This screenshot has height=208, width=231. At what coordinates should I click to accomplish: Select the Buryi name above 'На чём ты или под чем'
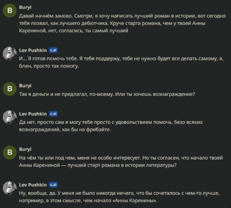pos(25,149)
